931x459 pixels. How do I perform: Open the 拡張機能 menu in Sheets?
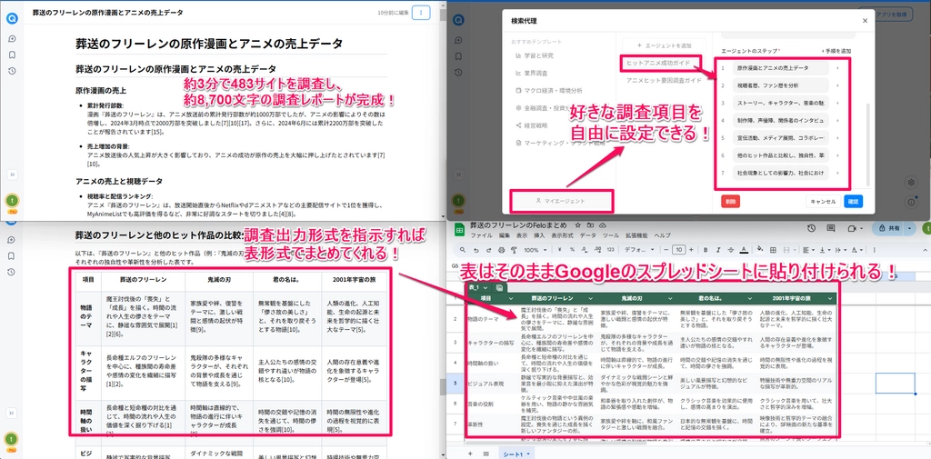tap(636, 235)
